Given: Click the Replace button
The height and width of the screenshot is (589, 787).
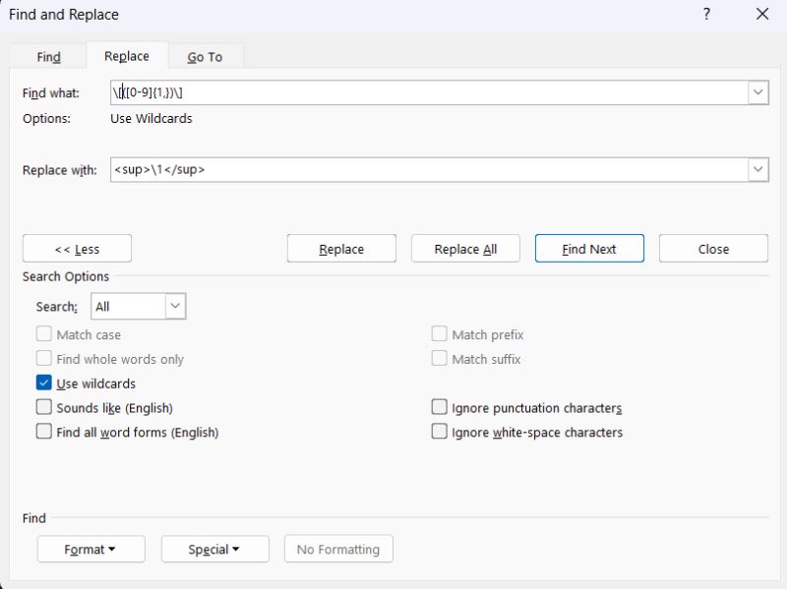Looking at the screenshot, I should click(x=341, y=249).
